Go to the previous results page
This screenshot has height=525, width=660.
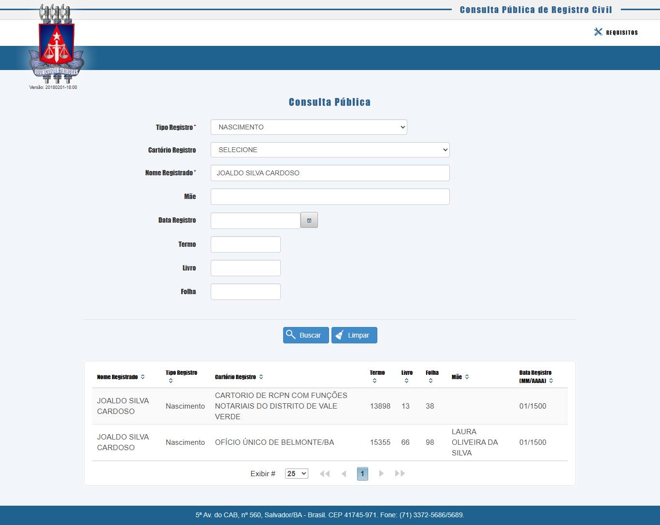pos(344,473)
